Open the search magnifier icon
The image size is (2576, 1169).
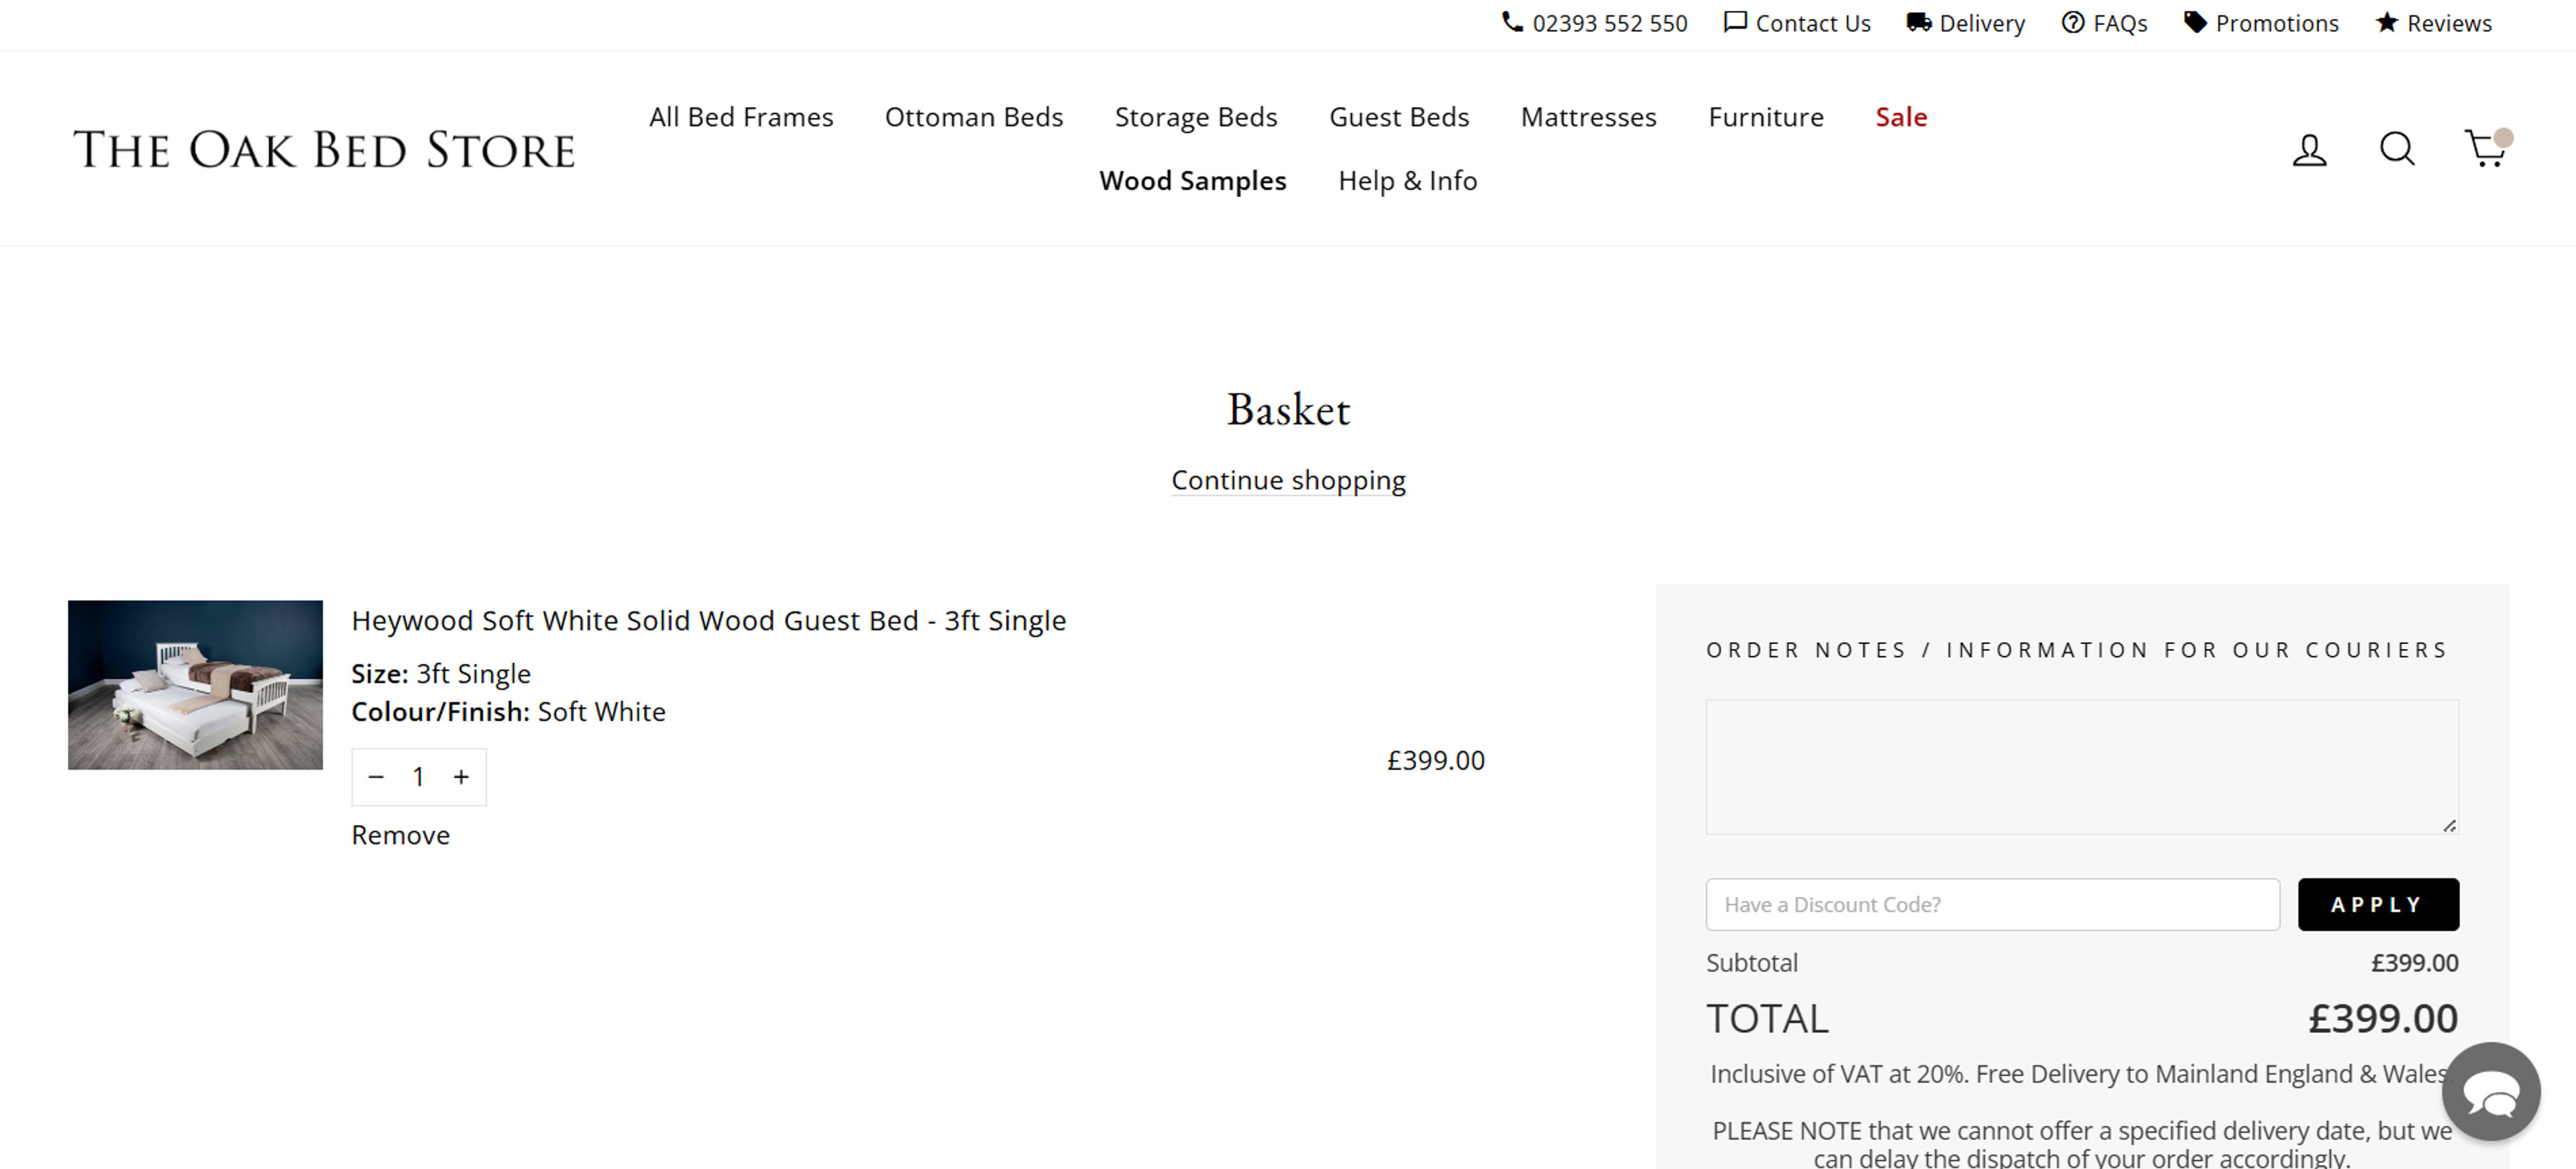tap(2397, 149)
